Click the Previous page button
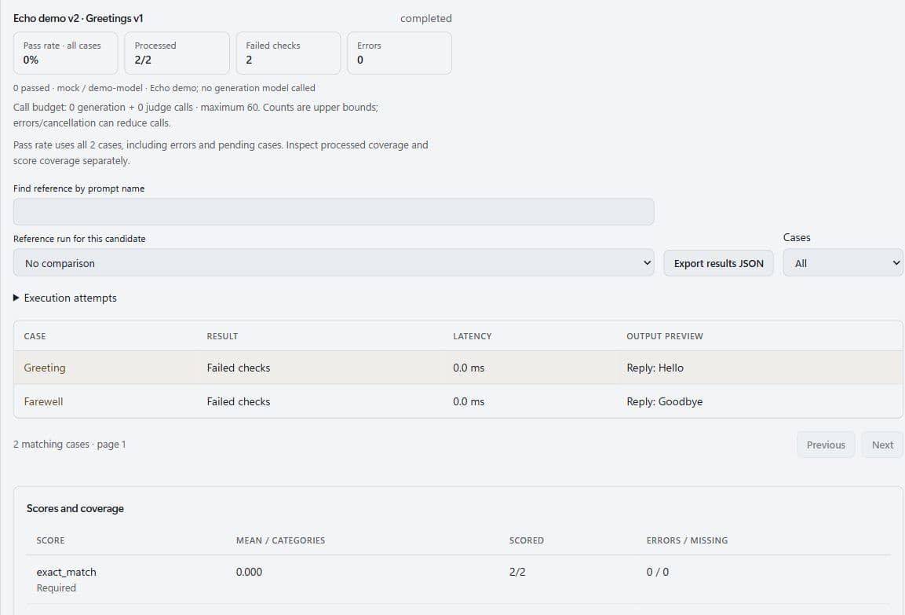The height and width of the screenshot is (615, 905). tap(826, 445)
